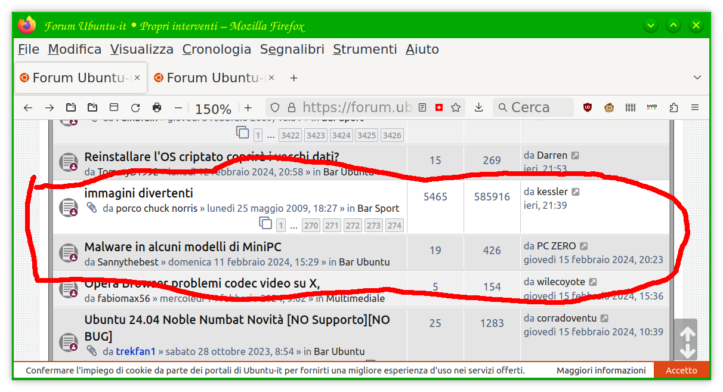Screen dimensions: 723x392
Task: Open the Modifica menu
Action: tap(75, 50)
